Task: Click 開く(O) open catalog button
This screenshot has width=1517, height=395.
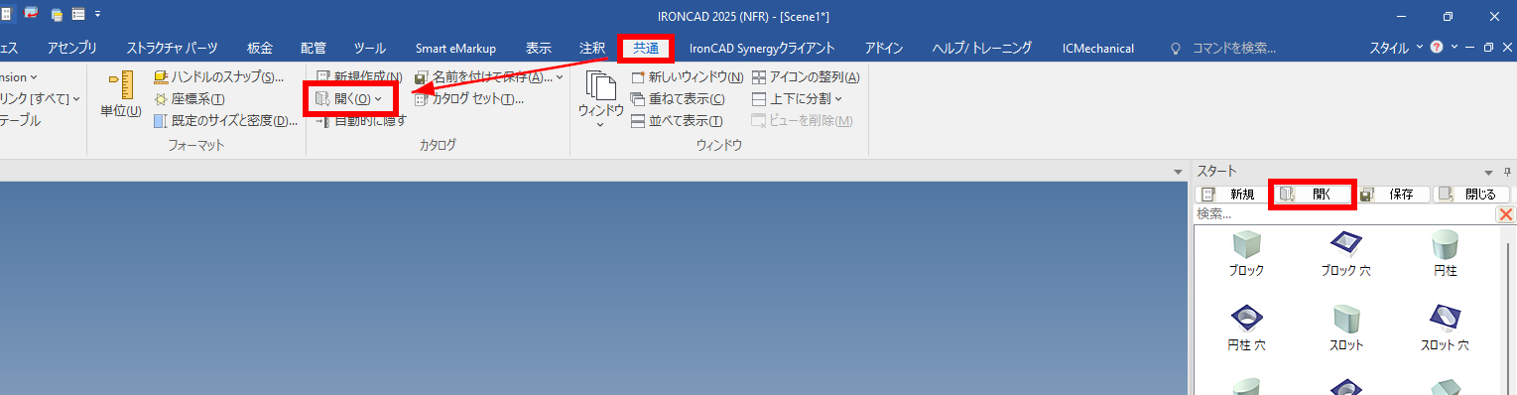Action: pos(342,98)
